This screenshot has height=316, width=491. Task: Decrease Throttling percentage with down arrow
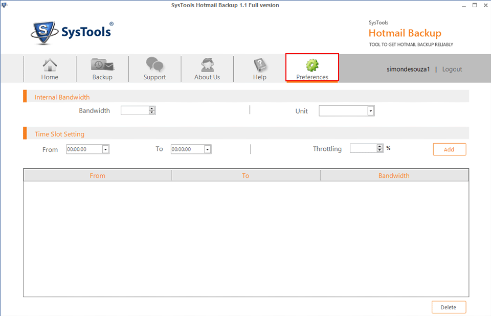click(x=380, y=150)
